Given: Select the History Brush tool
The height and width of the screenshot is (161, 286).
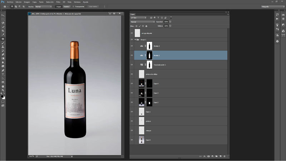Looking at the screenshot, I should click(x=3, y=50).
